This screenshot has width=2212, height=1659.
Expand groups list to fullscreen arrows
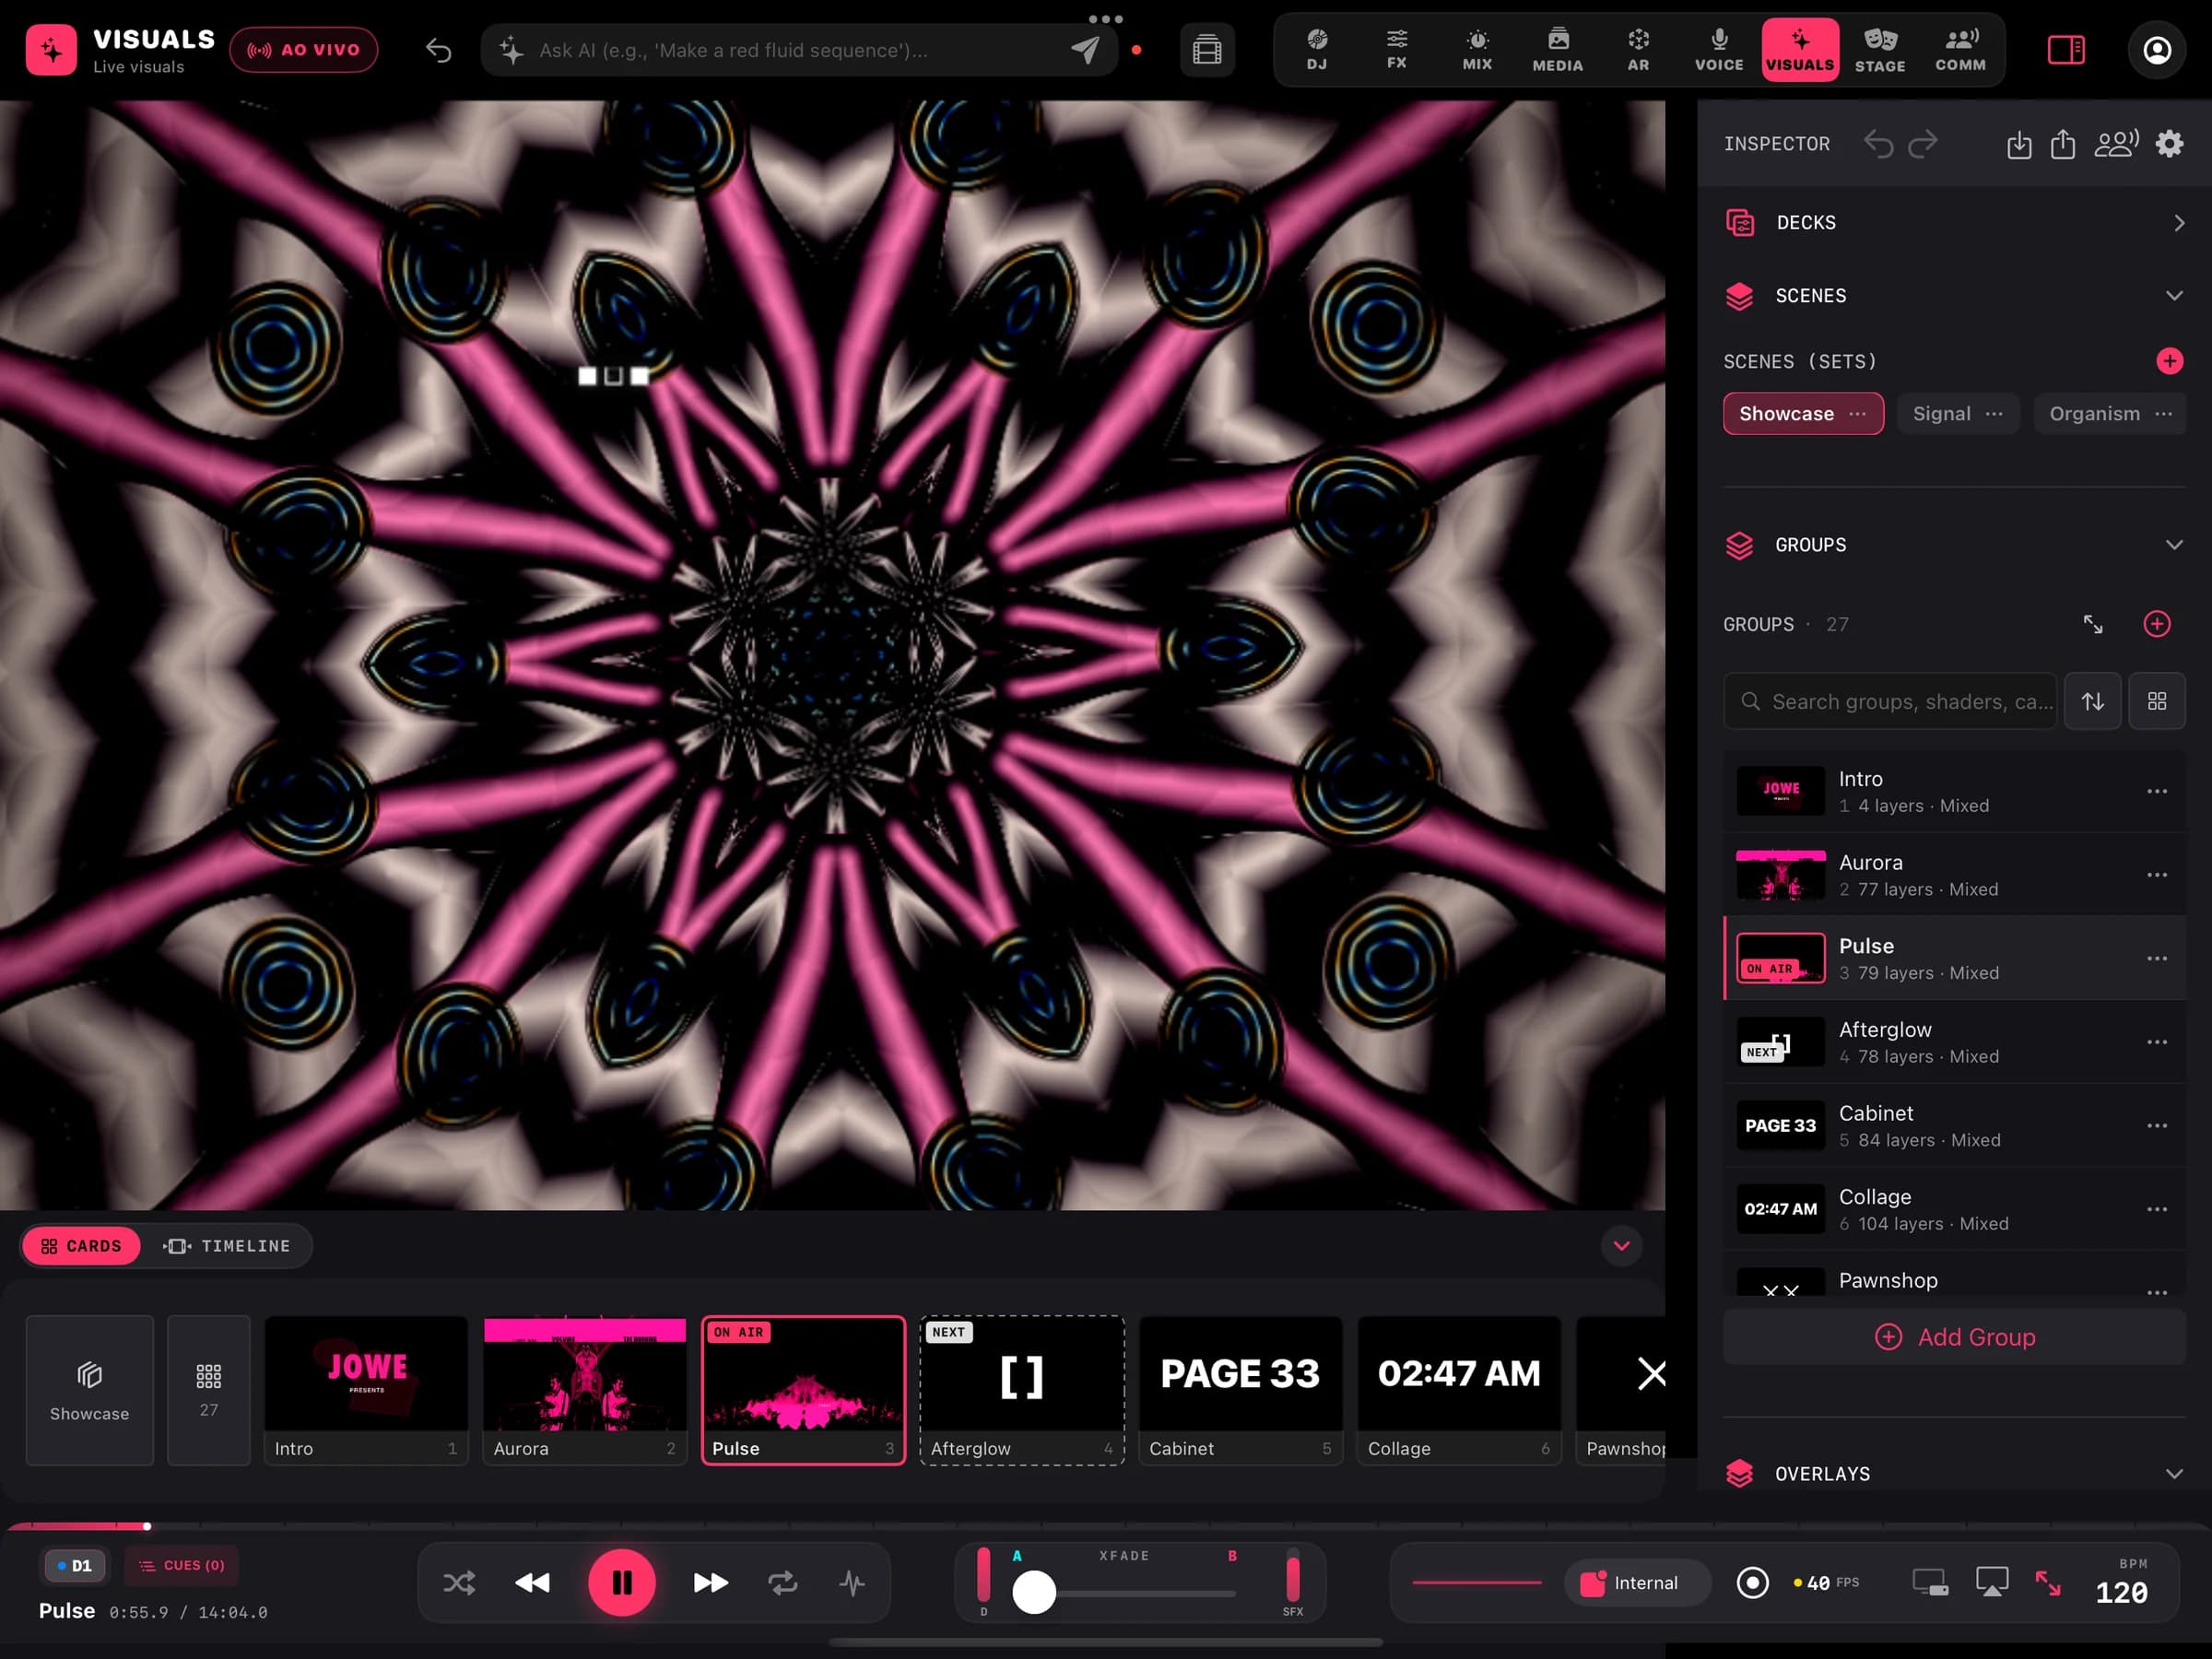pyautogui.click(x=2092, y=624)
